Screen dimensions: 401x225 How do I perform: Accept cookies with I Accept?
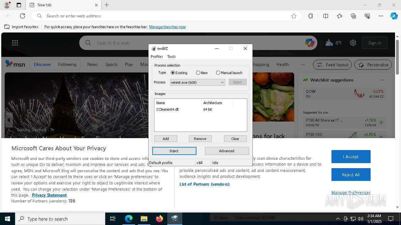pyautogui.click(x=351, y=157)
